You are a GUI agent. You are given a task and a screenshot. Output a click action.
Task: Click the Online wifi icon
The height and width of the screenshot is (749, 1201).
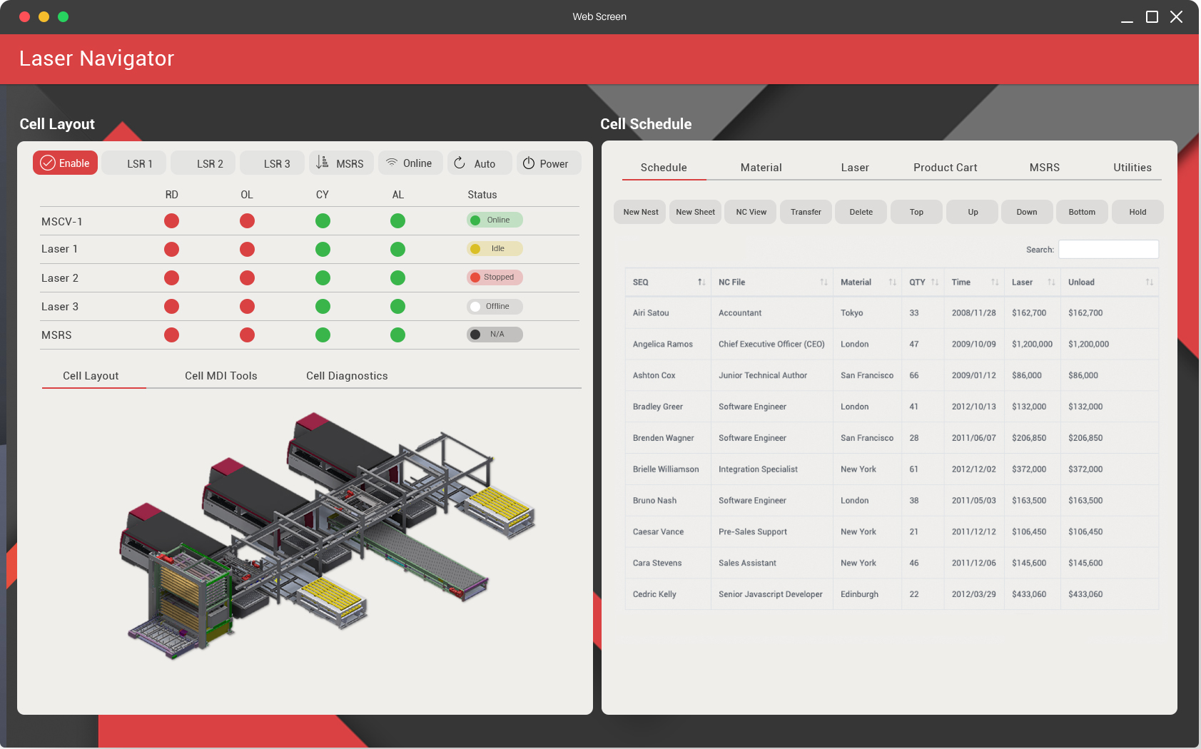[392, 163]
